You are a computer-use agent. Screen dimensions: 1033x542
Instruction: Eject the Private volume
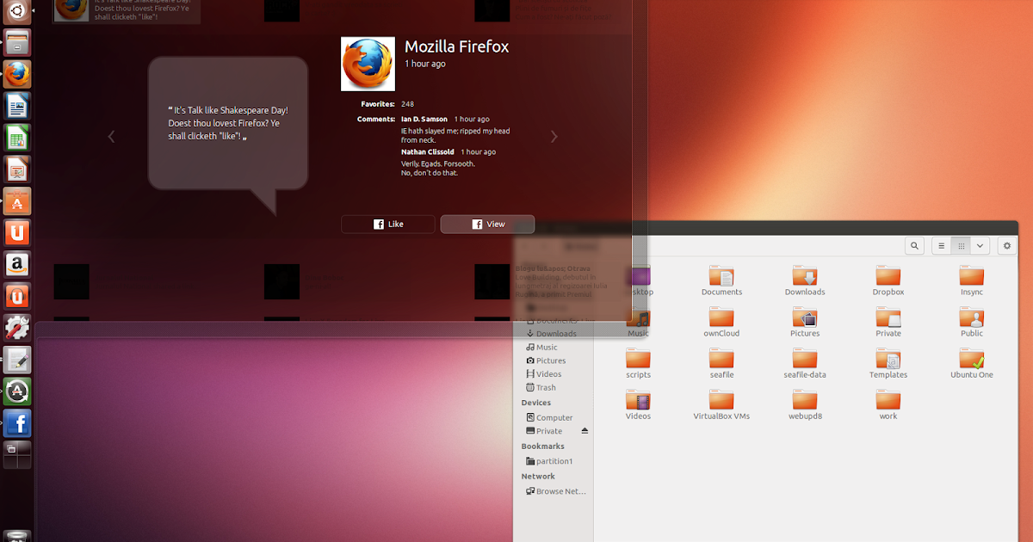tap(585, 430)
